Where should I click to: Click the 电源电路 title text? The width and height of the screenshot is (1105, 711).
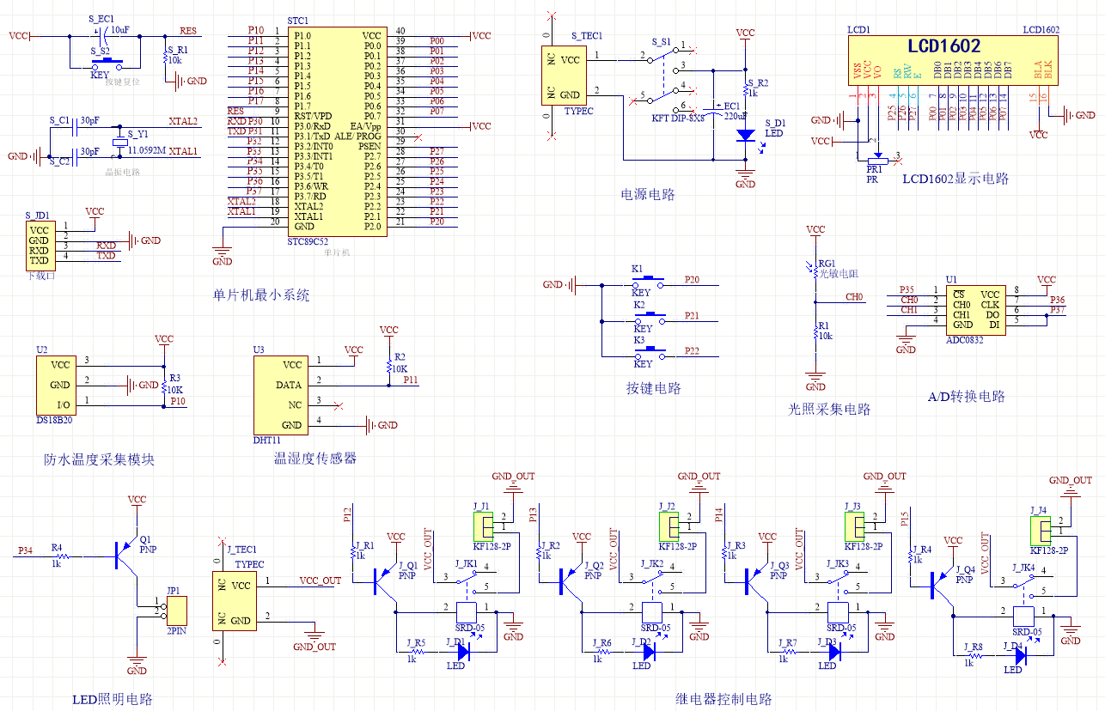[x=648, y=194]
